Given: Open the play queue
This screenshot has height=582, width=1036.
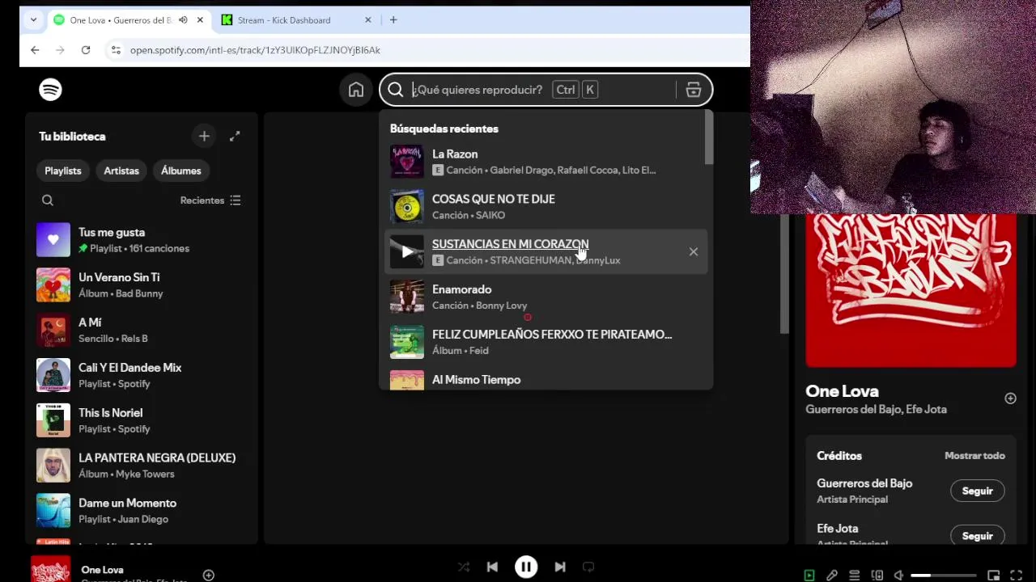Looking at the screenshot, I should coord(855,575).
